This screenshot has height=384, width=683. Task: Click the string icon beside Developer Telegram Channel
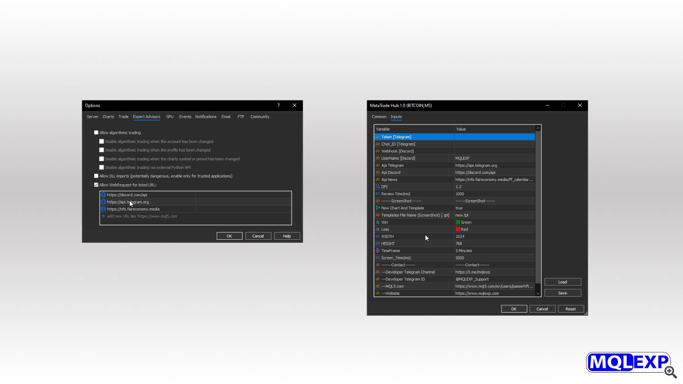tap(377, 272)
